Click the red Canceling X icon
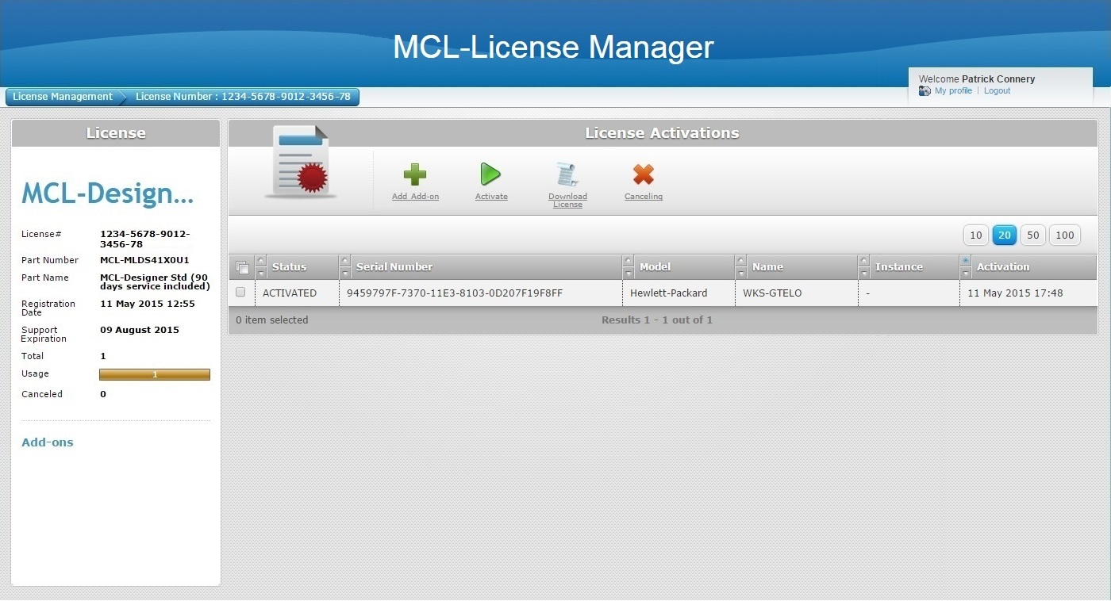1111x601 pixels. click(643, 174)
